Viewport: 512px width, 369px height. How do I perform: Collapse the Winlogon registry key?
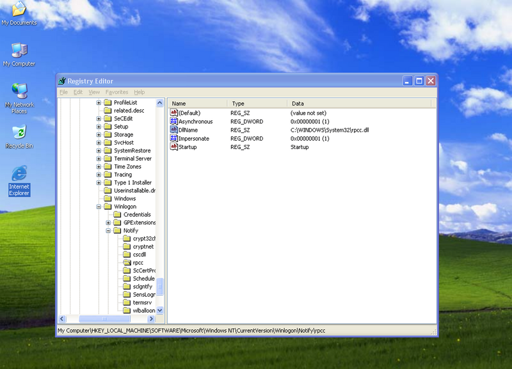tap(99, 207)
